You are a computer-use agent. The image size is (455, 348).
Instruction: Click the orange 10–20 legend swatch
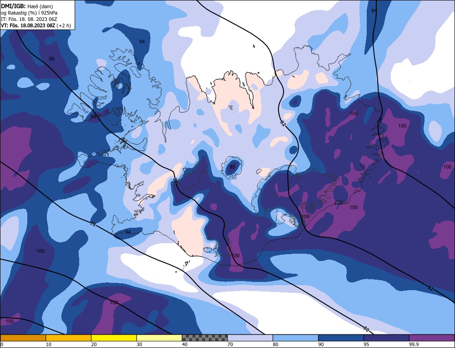(x=69, y=338)
